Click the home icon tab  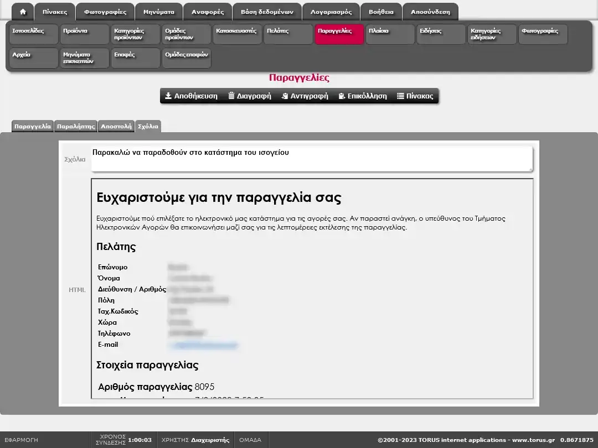coord(23,12)
